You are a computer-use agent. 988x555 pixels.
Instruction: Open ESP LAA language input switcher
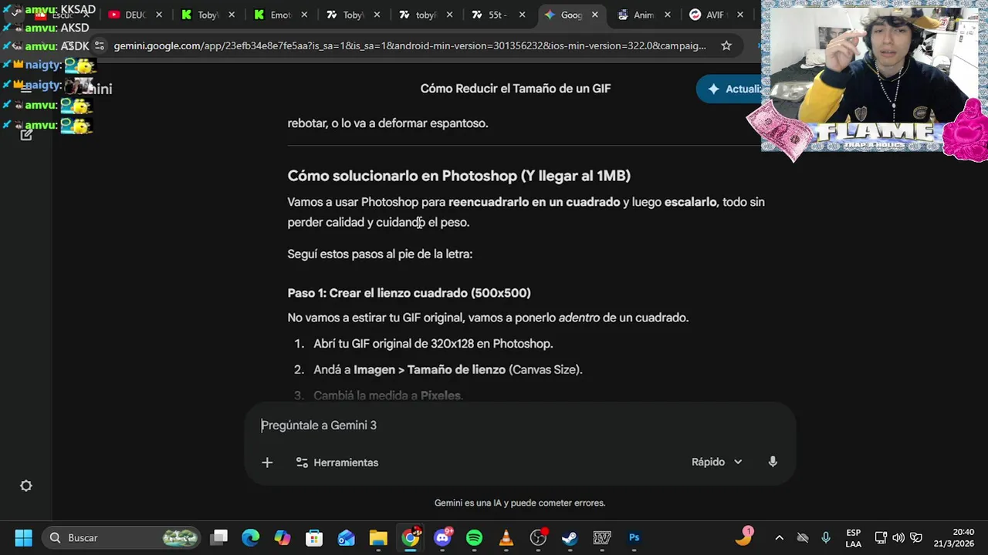[x=853, y=537]
